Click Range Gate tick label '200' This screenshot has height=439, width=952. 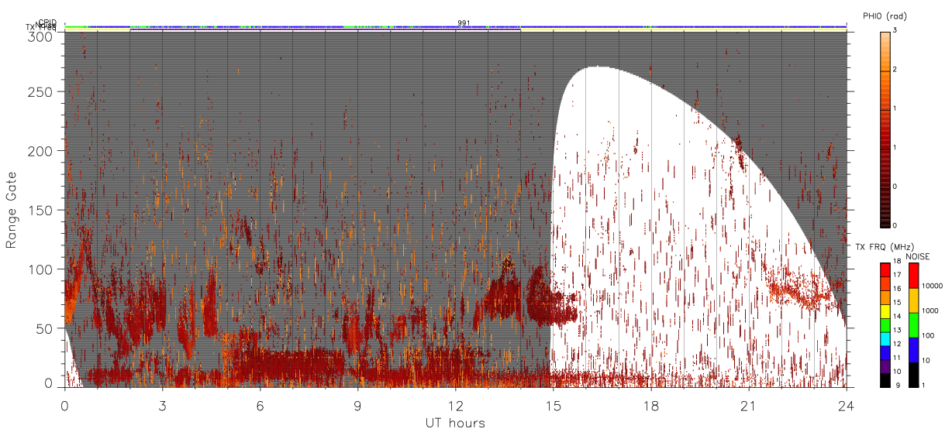click(42, 151)
